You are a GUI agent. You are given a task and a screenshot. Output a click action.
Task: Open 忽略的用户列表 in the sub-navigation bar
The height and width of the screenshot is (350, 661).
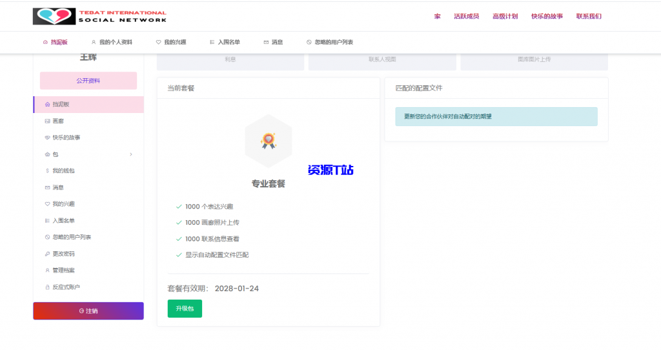pos(330,42)
